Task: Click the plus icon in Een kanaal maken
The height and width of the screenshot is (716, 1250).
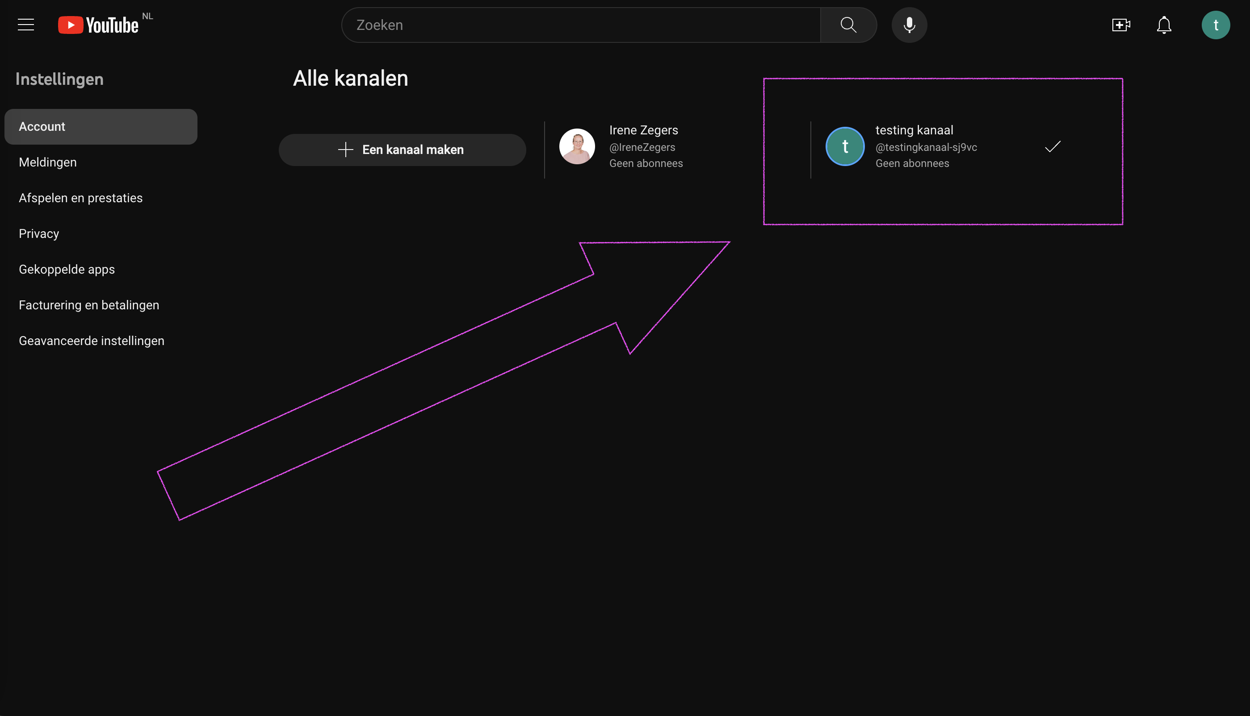Action: point(345,150)
